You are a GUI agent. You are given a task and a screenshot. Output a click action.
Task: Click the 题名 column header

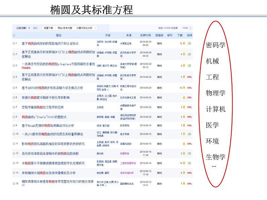click(59, 35)
